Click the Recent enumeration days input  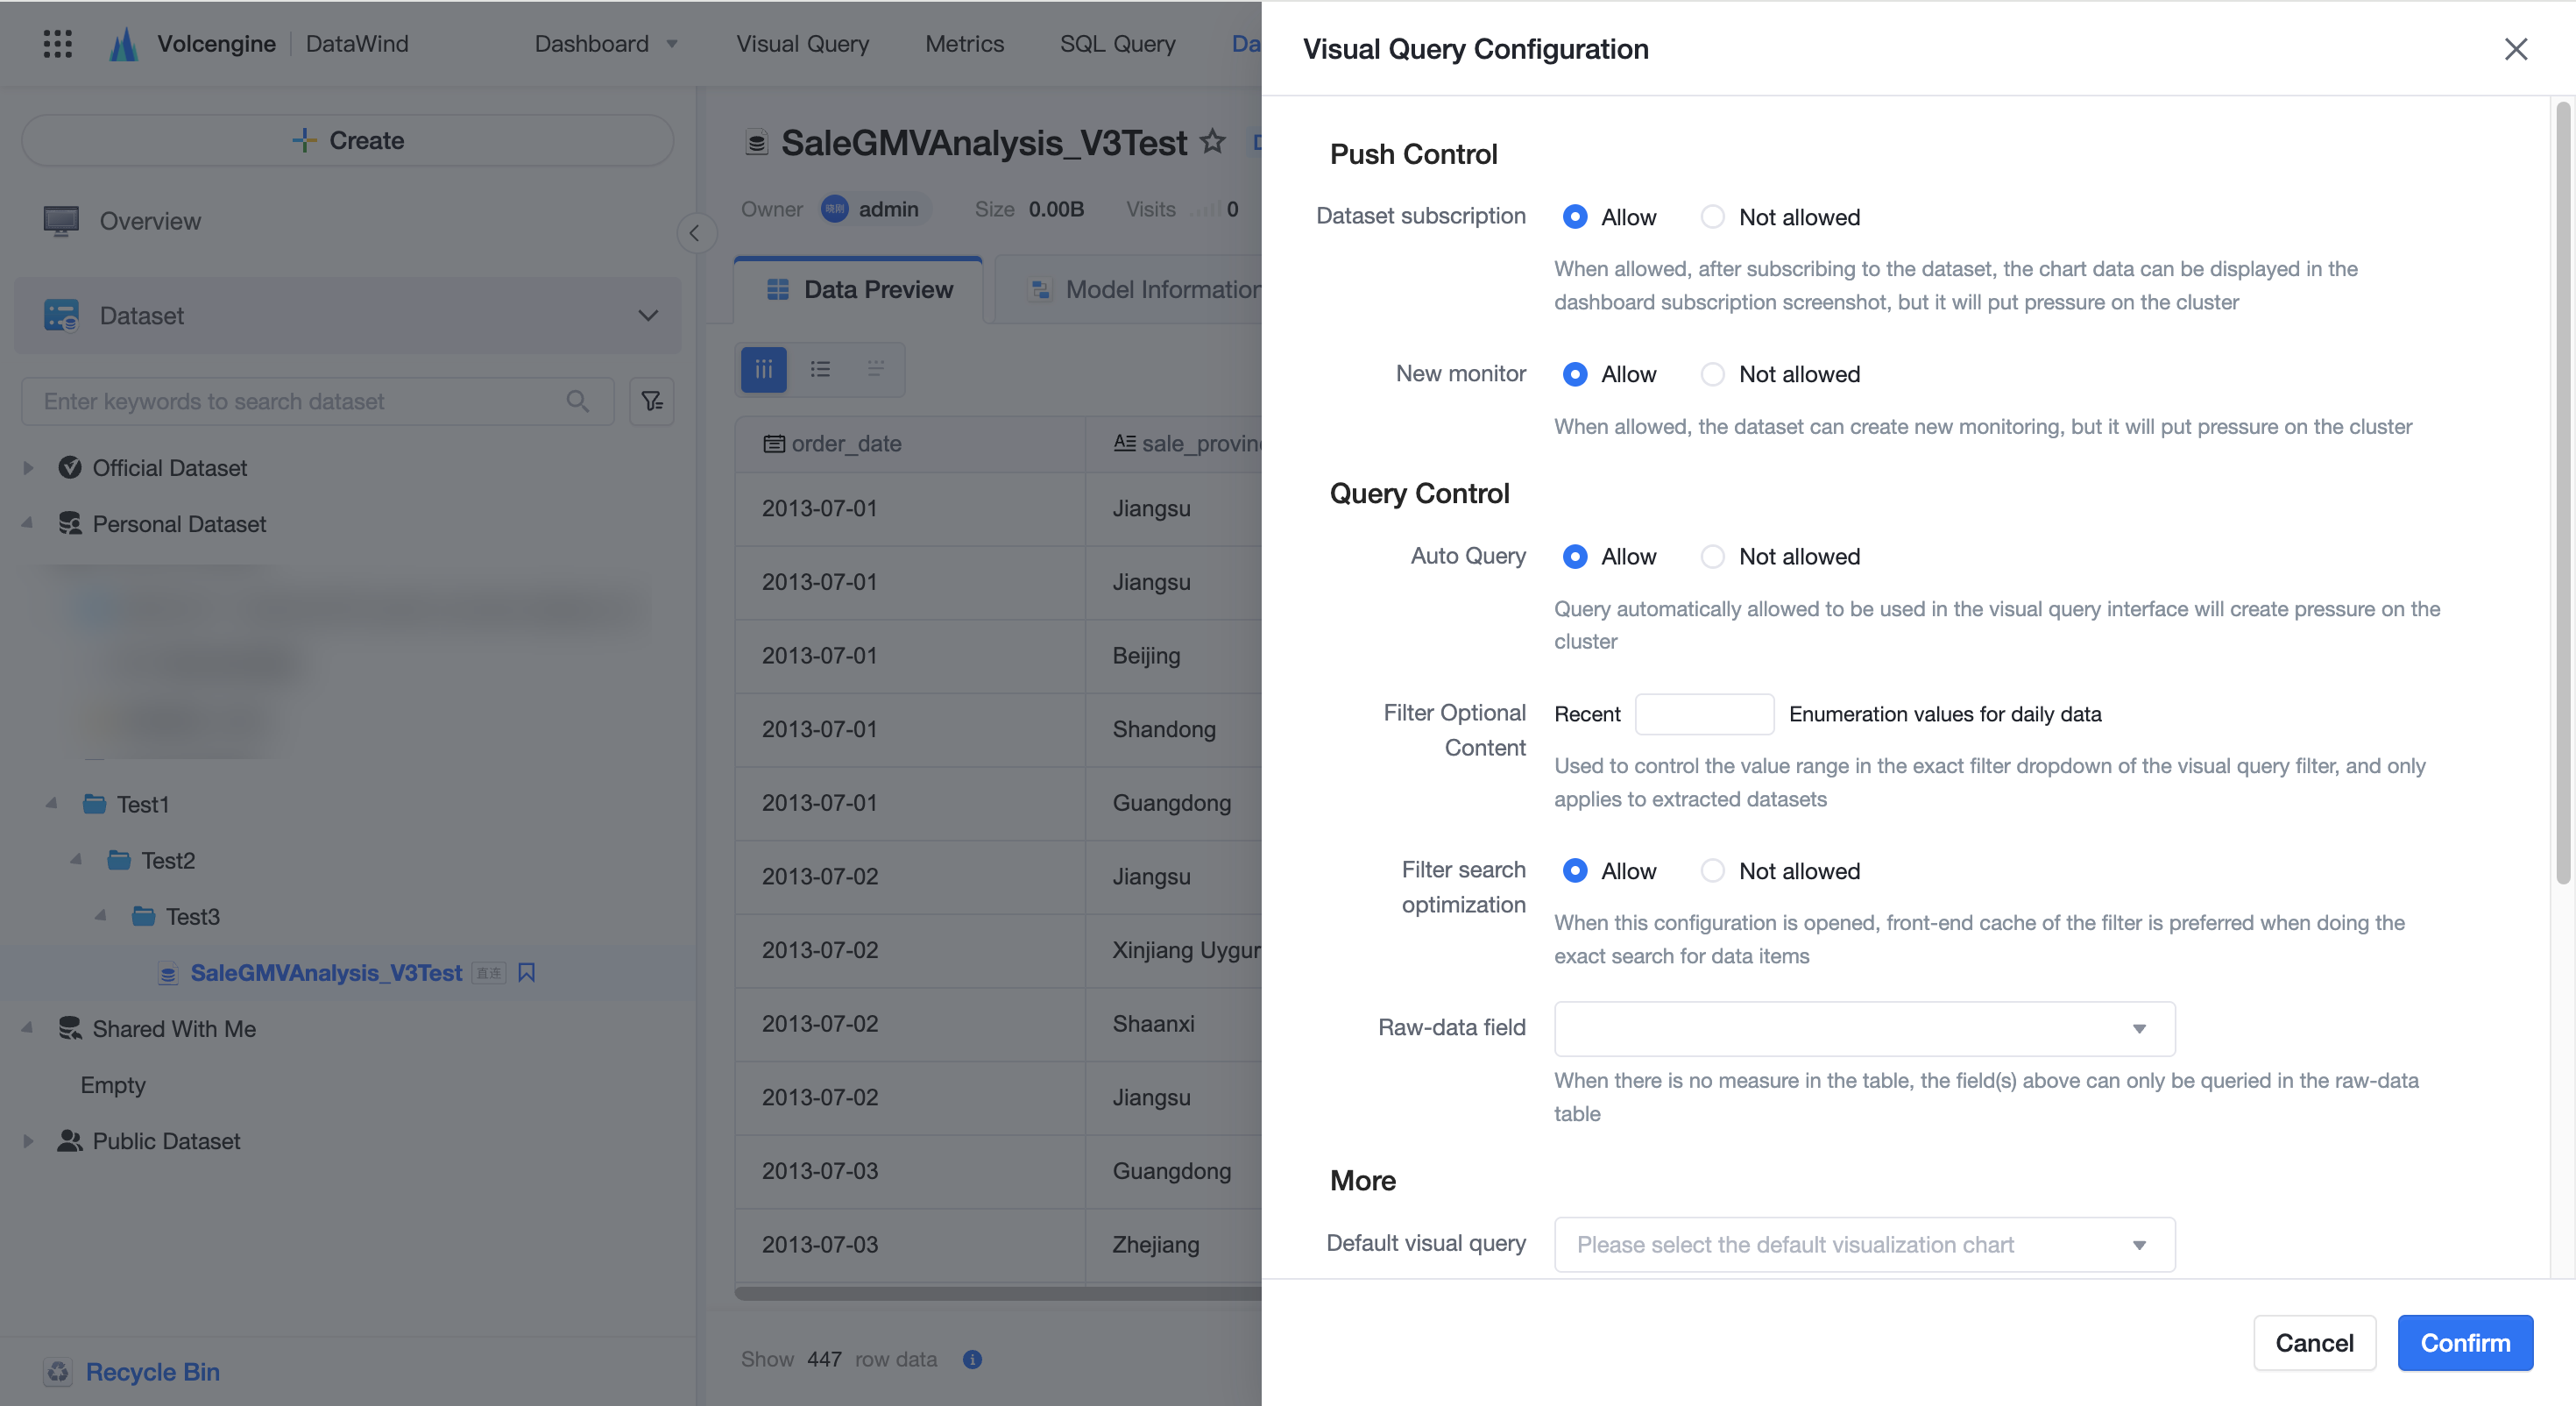1704,714
